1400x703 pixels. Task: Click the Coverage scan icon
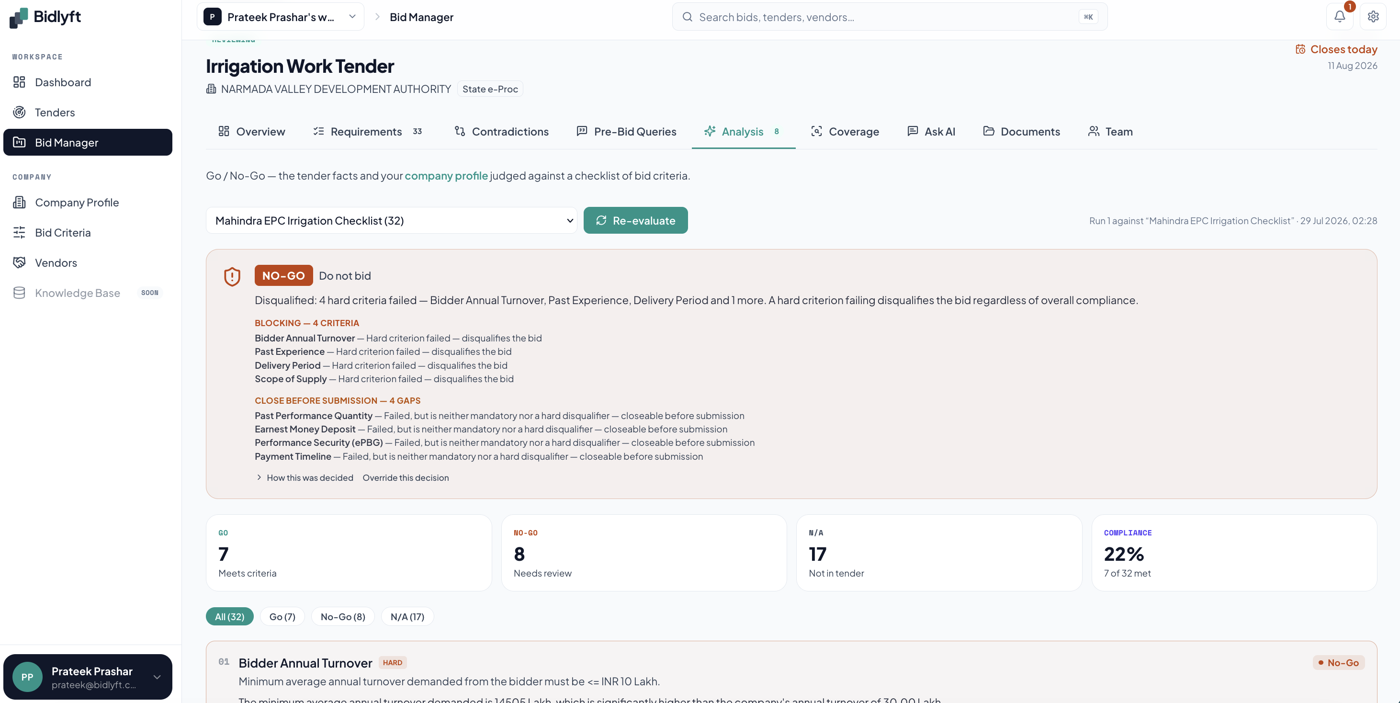[x=816, y=131]
